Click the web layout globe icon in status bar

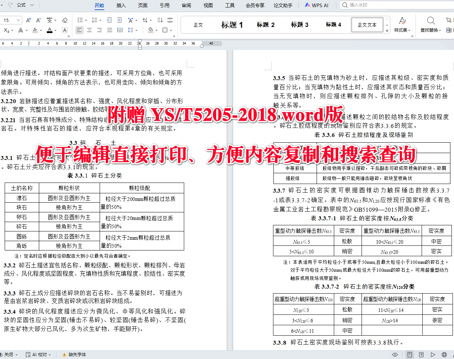click(x=444, y=355)
